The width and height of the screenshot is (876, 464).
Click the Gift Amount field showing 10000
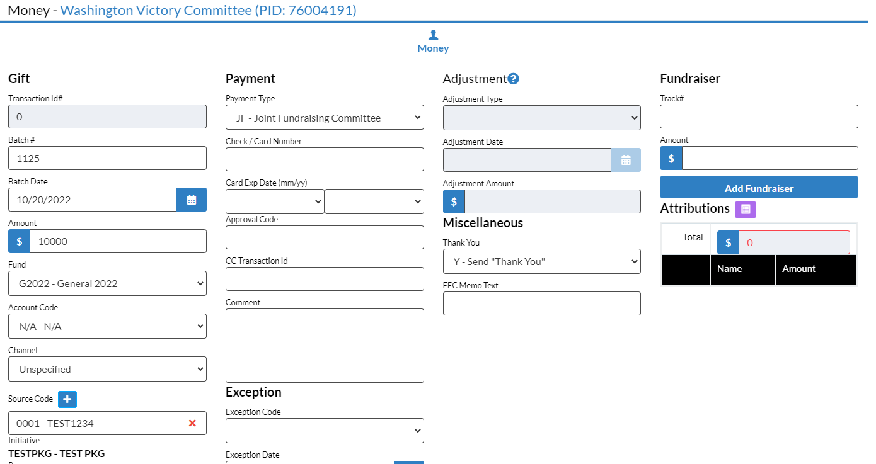(118, 241)
